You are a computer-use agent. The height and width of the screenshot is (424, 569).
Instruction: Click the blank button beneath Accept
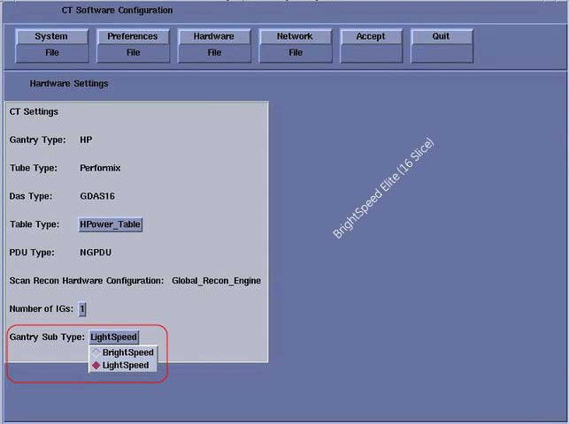370,52
